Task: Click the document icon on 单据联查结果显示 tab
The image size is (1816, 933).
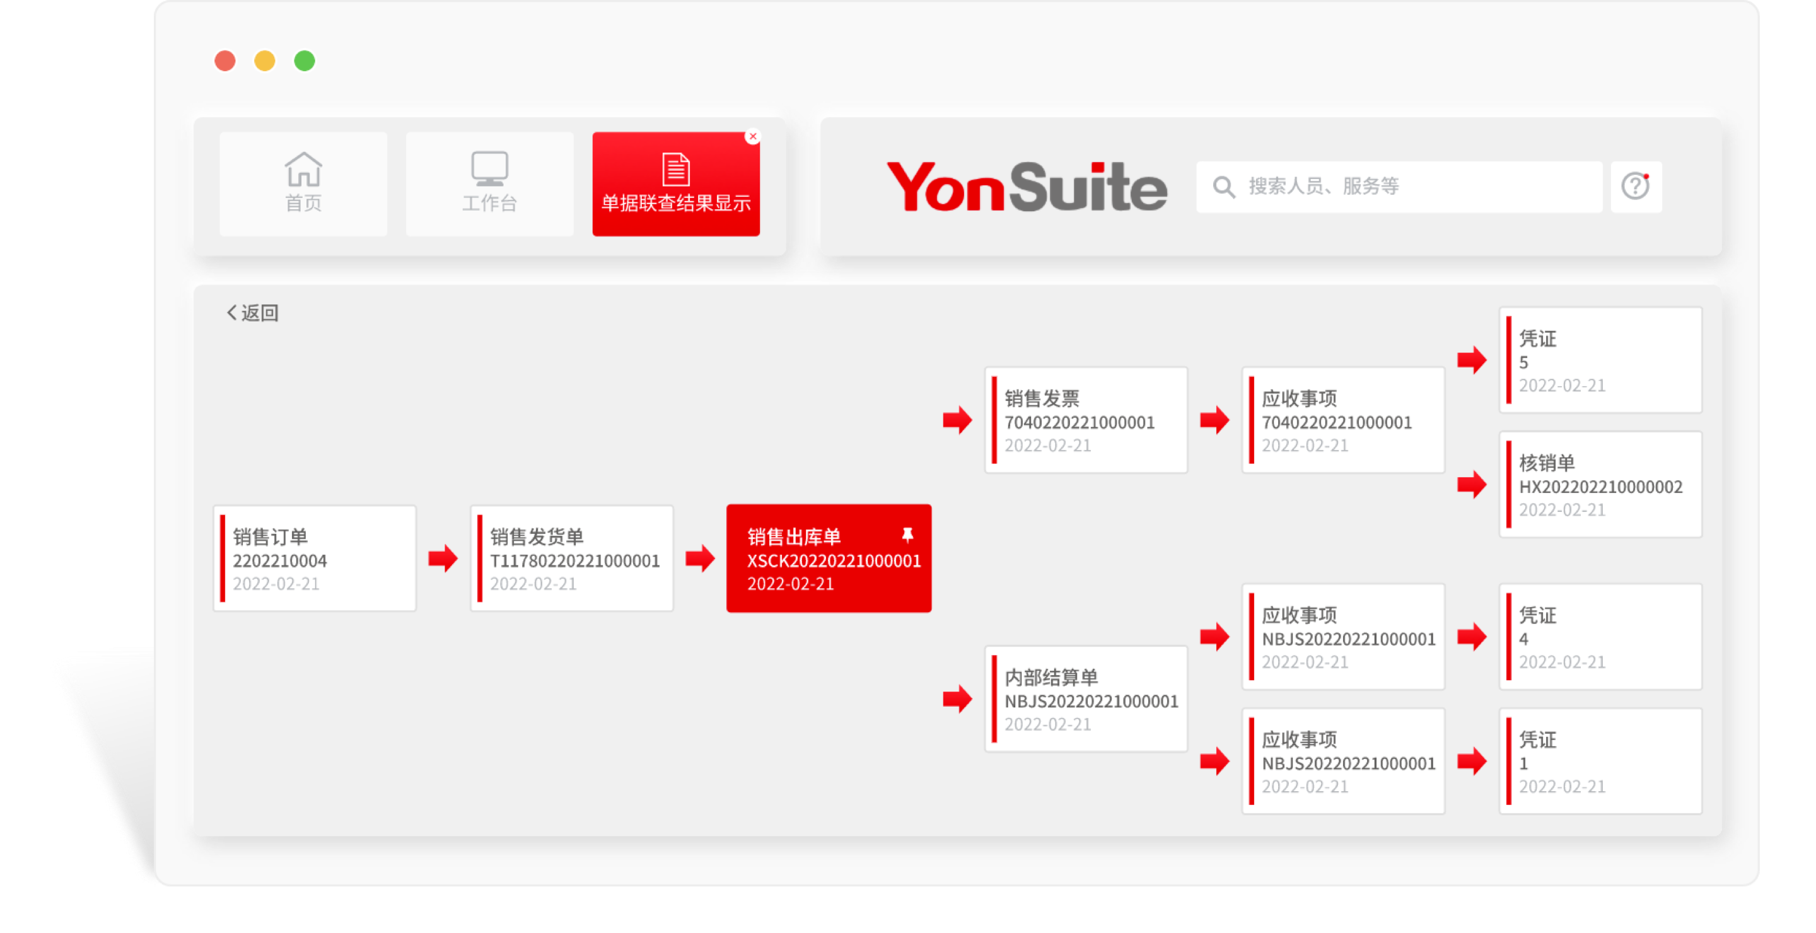Action: click(x=675, y=170)
